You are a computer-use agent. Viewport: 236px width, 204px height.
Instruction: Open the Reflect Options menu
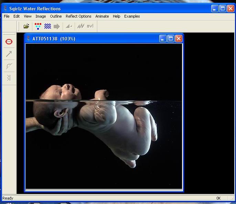pyautogui.click(x=78, y=16)
